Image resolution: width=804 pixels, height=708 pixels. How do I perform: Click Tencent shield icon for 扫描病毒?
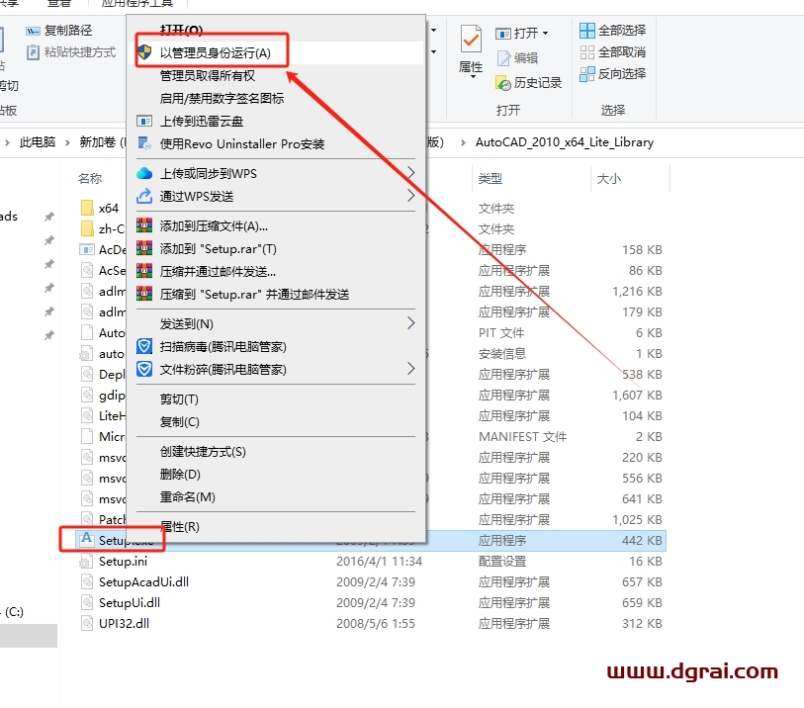click(144, 346)
